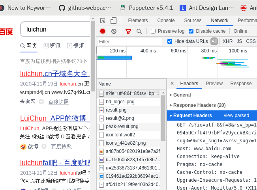Click the Baidu page vertical scrollbar
Image resolution: width=257 pixels, height=190 pixels.
point(93,56)
